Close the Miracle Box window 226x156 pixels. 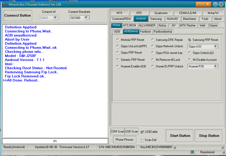(x=221, y=4)
